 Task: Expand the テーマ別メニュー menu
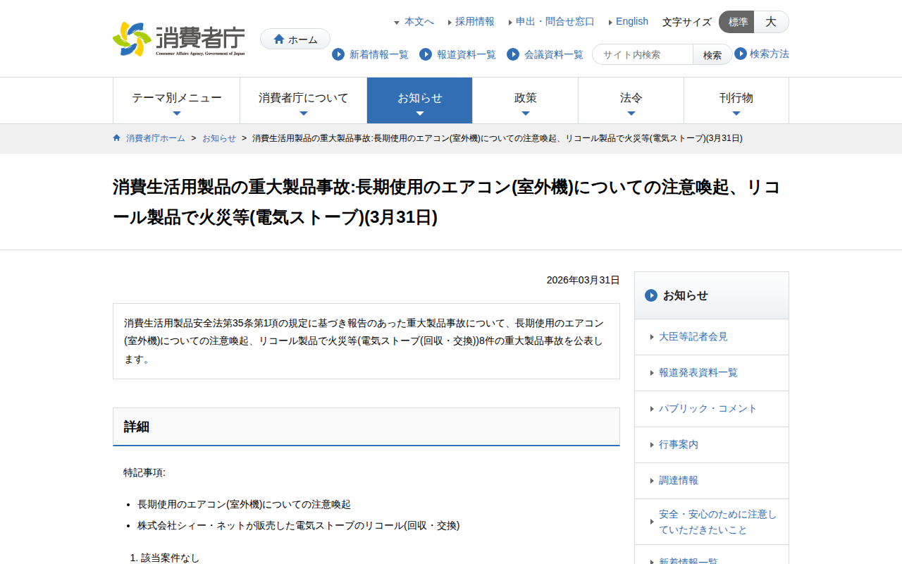177,101
